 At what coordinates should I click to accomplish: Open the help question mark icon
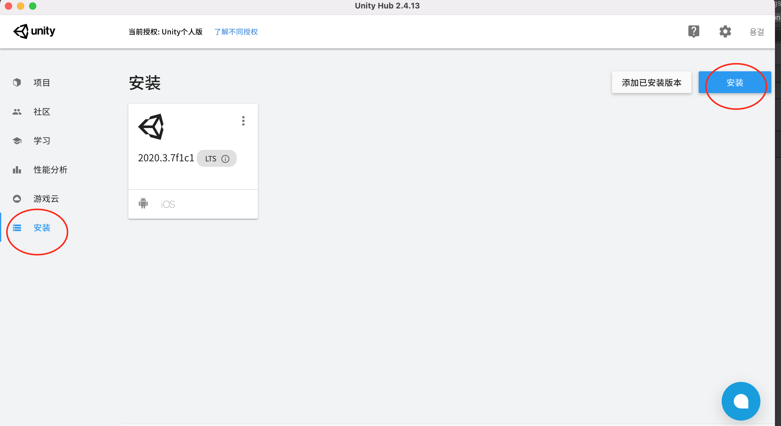(x=694, y=31)
